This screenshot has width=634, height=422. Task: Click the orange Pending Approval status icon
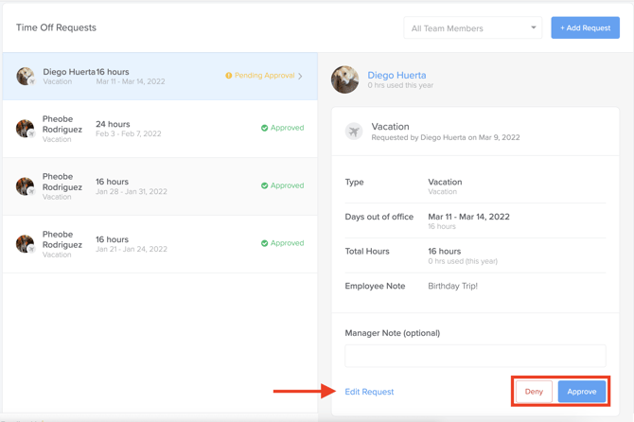[228, 76]
